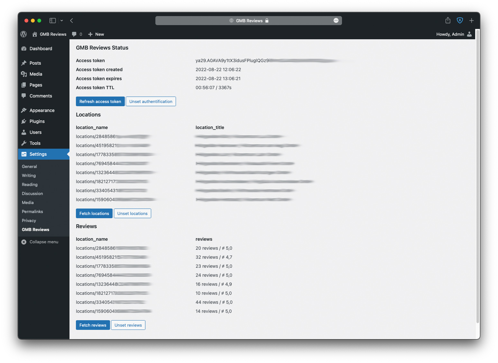
Task: Click the lock icon in address bar
Action: click(267, 20)
